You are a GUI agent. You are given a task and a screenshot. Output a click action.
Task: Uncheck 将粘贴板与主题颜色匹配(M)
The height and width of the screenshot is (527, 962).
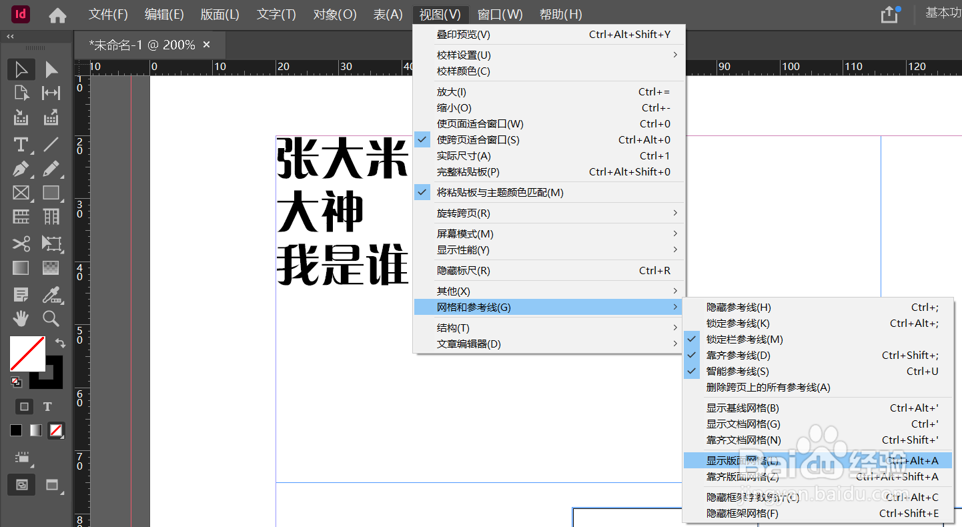[x=550, y=193]
